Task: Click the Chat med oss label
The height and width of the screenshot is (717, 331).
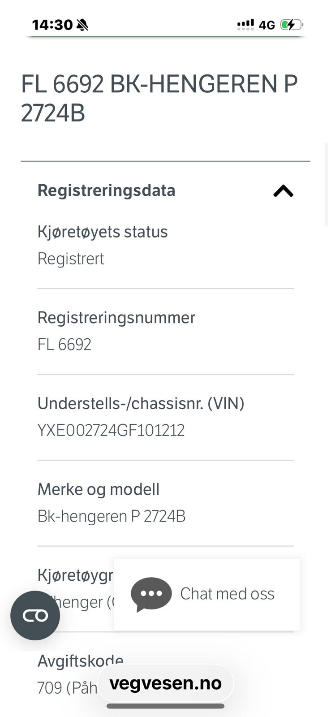Action: point(227,594)
